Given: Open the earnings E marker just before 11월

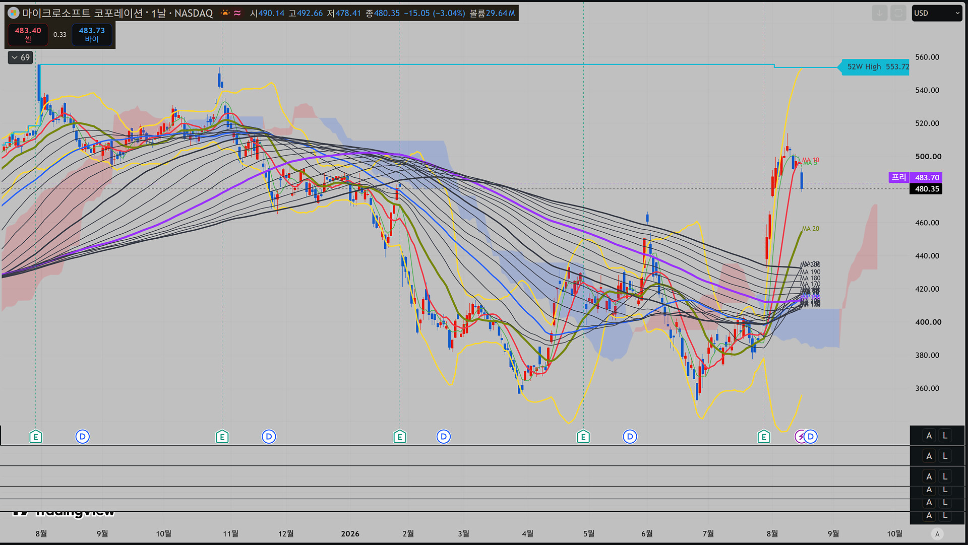Looking at the screenshot, I should tap(222, 437).
